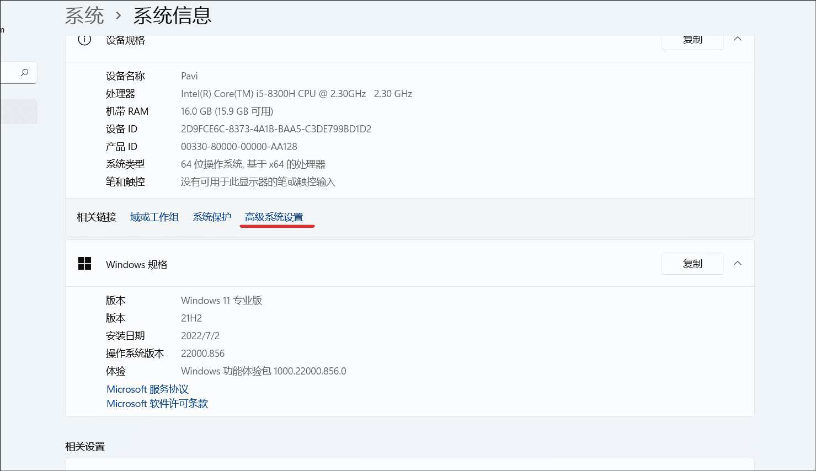Select the 安装日期 value 2022/7/2
This screenshot has height=471, width=816.
(x=200, y=336)
